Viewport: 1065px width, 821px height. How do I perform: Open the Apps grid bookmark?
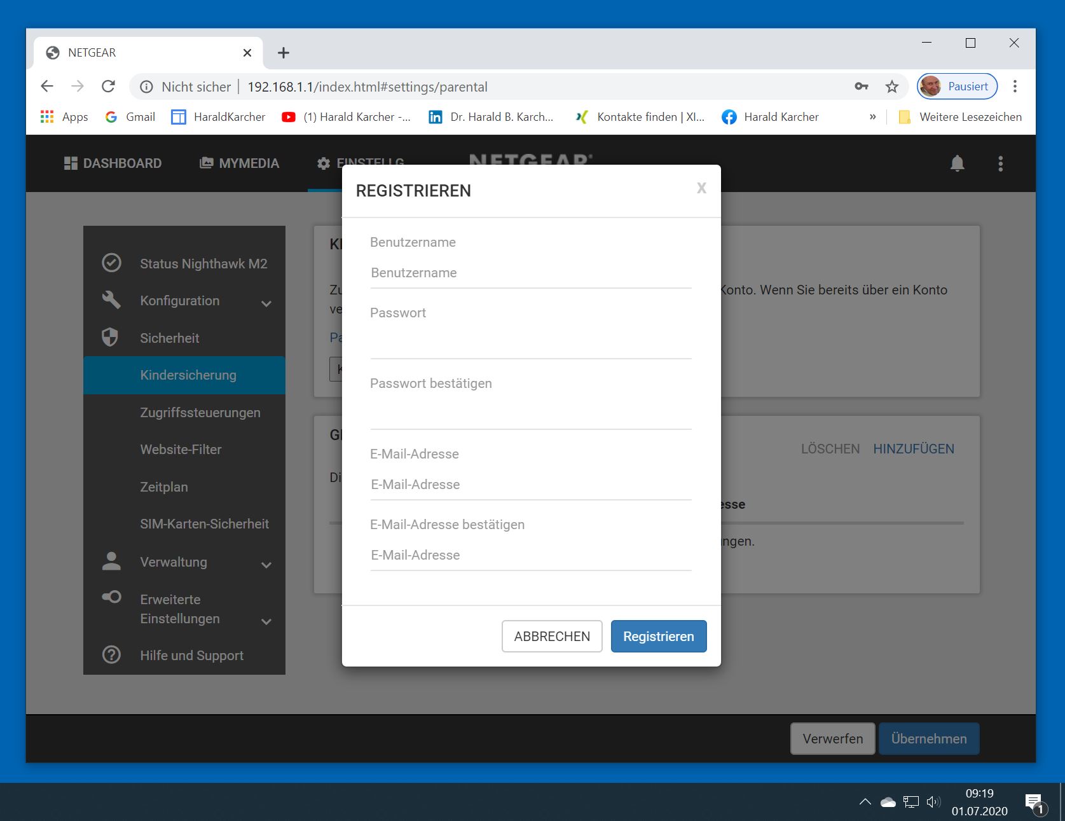[64, 117]
